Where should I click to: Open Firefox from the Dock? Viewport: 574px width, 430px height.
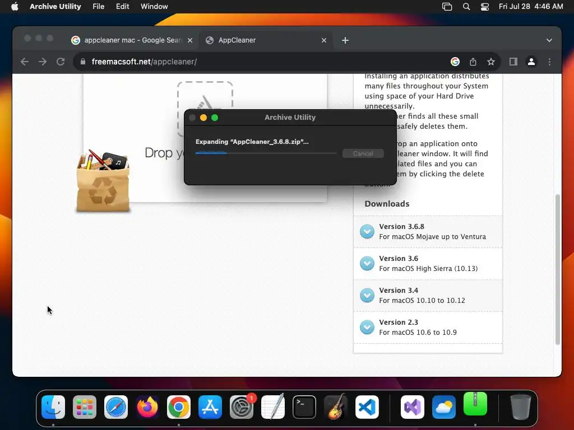coord(147,407)
